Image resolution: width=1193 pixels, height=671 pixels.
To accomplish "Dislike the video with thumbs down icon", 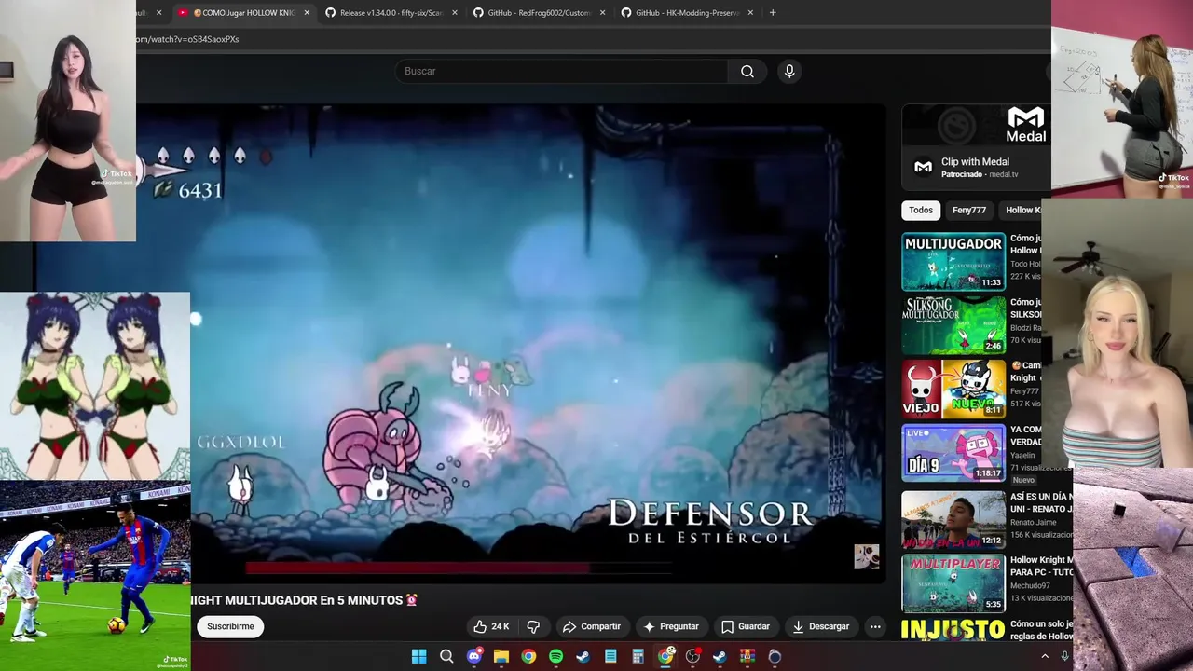I will 533,626.
